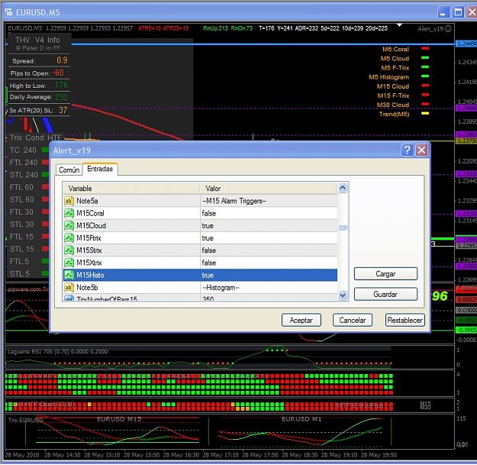477x465 pixels.
Task: Click the Pips to Open value -60
Action: pyautogui.click(x=58, y=73)
